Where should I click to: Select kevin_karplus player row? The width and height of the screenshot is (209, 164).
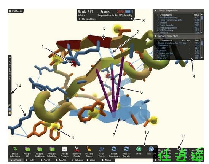click(178, 53)
